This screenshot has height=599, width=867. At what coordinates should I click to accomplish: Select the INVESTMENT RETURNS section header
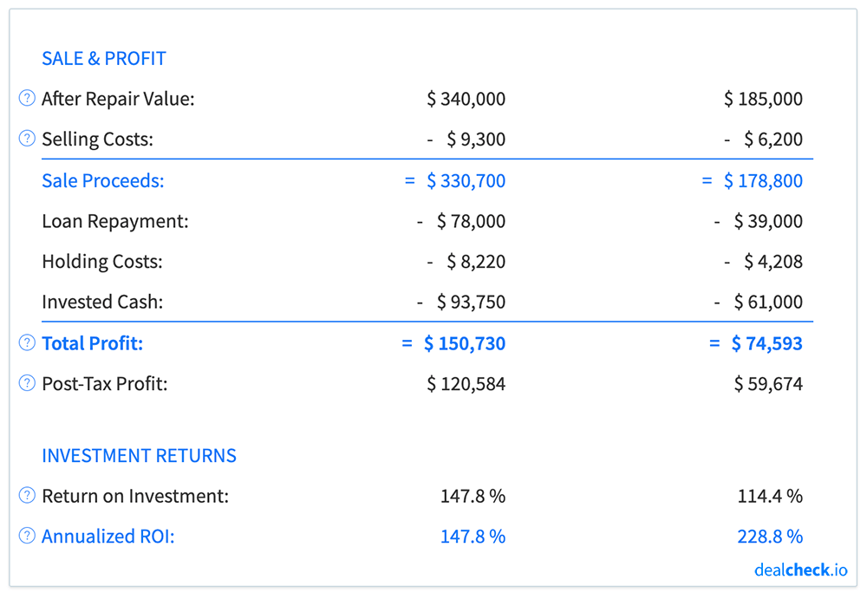click(140, 455)
